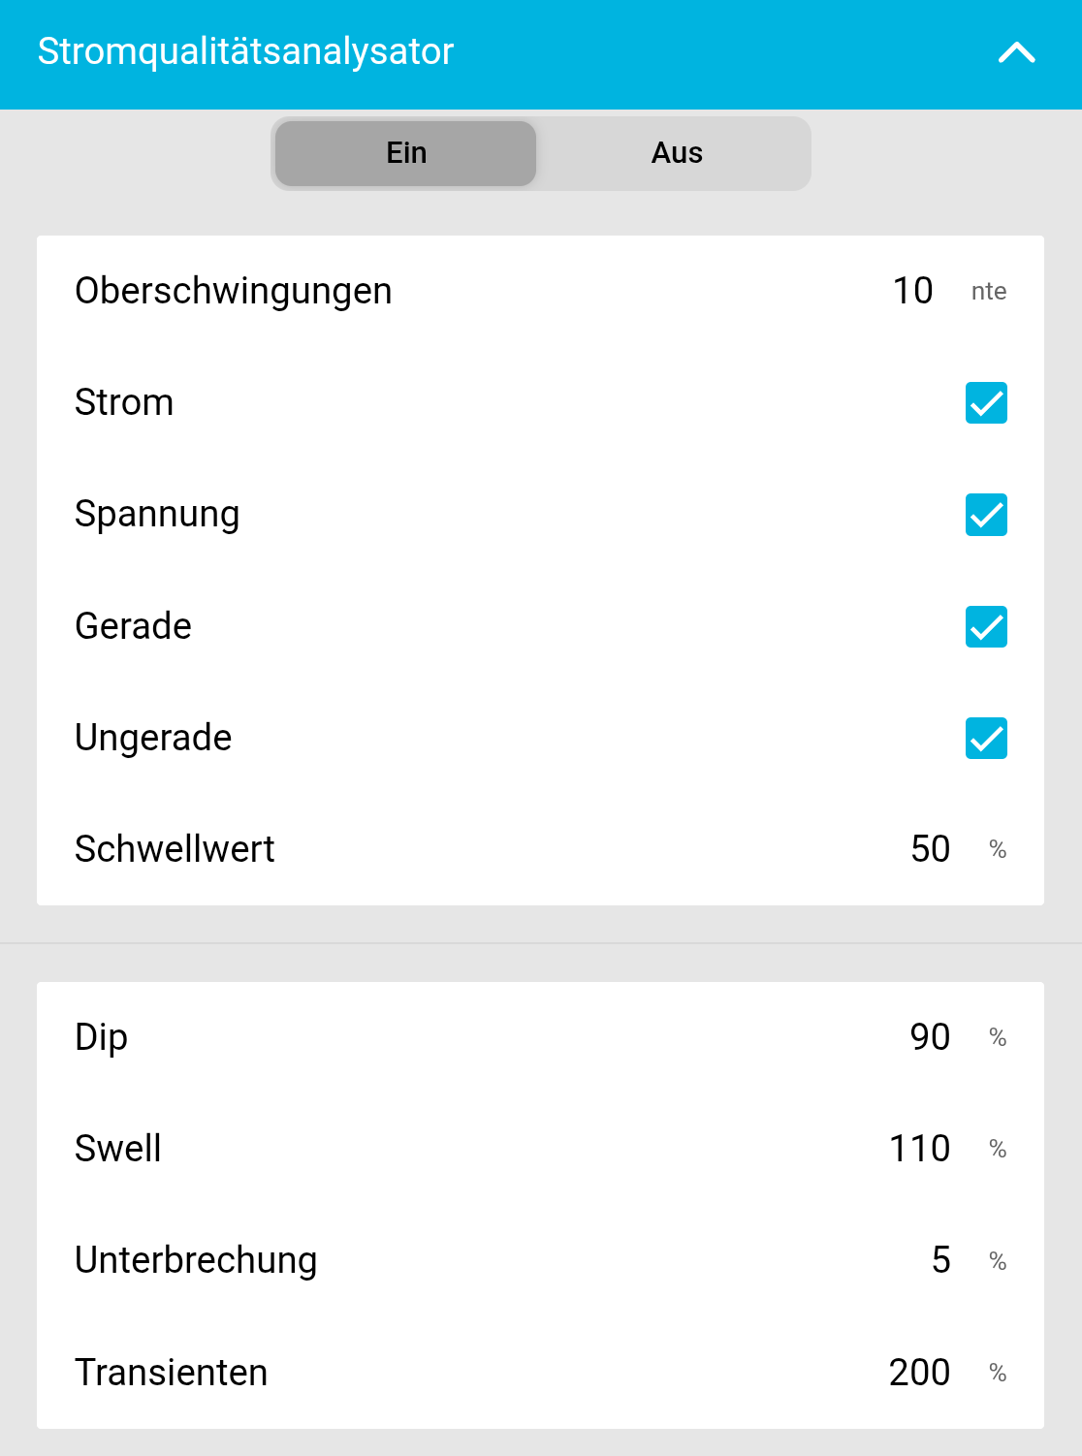Viewport: 1082px width, 1456px height.
Task: Collapse the Stromqualitätsanalysator panel chevron
Action: click(x=1016, y=53)
